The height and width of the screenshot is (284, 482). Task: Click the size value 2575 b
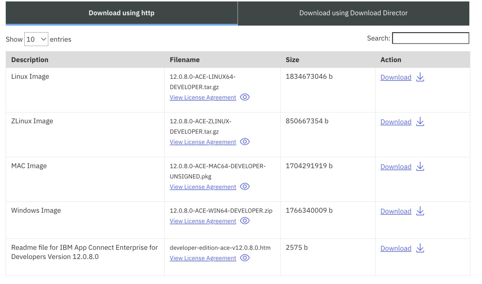(x=297, y=248)
